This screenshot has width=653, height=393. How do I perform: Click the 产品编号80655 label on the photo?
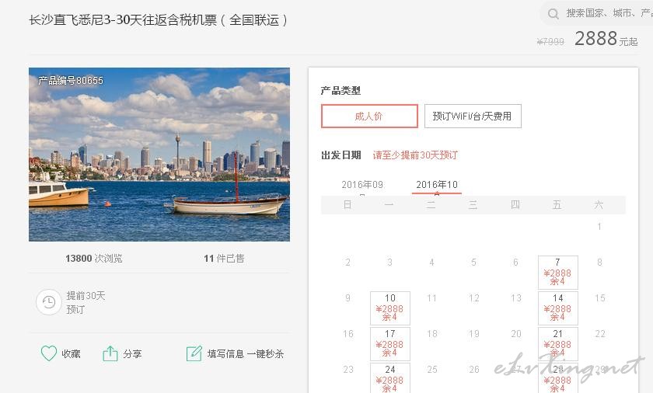coord(71,80)
